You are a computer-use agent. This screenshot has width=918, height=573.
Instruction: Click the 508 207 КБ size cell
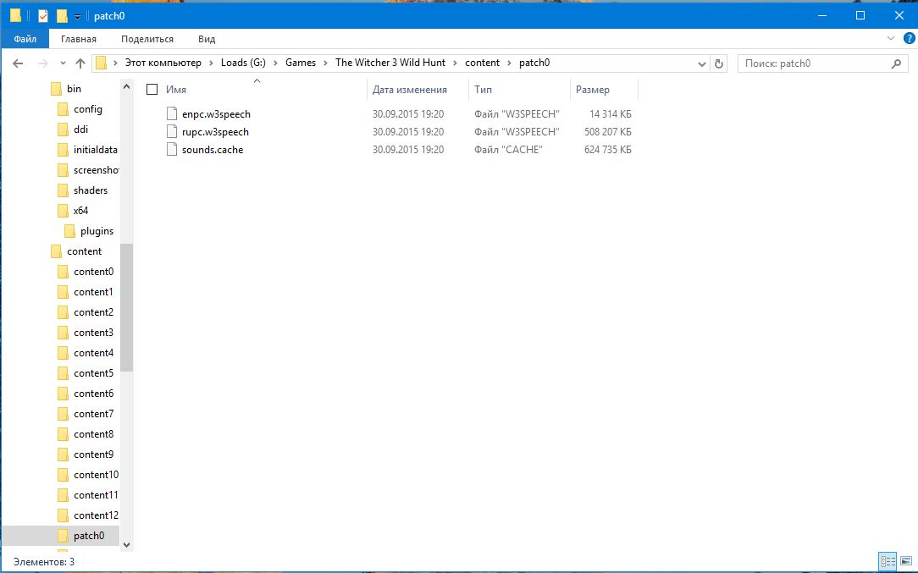click(608, 132)
